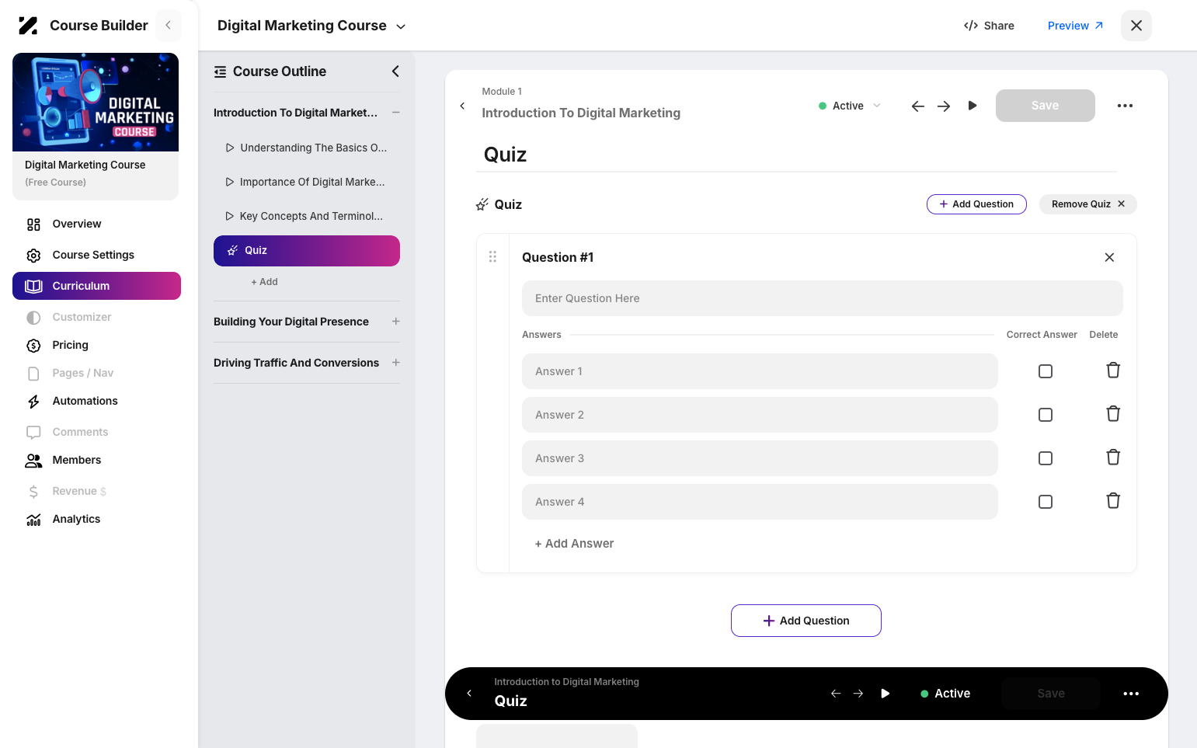Viewport: 1197px width, 748px height.
Task: Go to next lesson arrow in module header
Action: pos(944,106)
